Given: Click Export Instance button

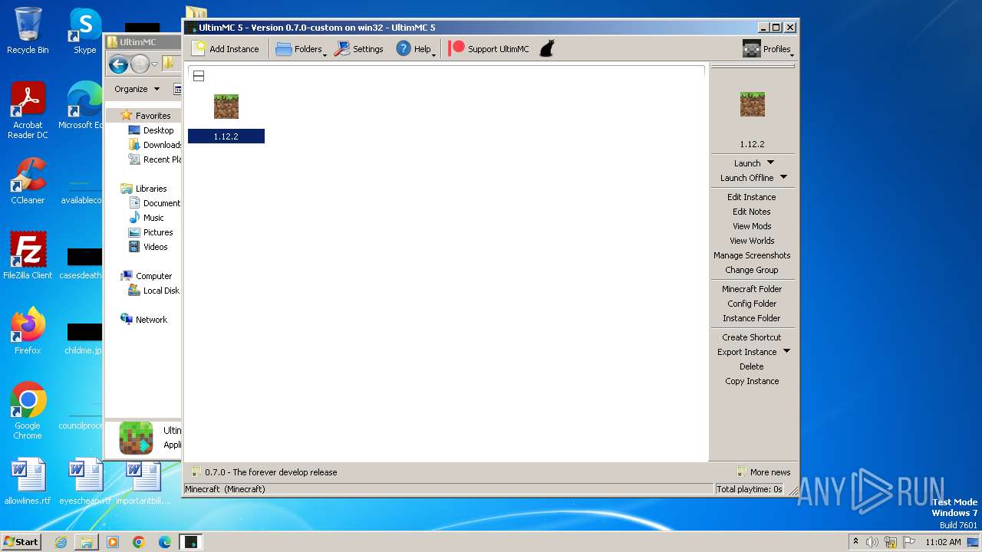Looking at the screenshot, I should coord(746,352).
